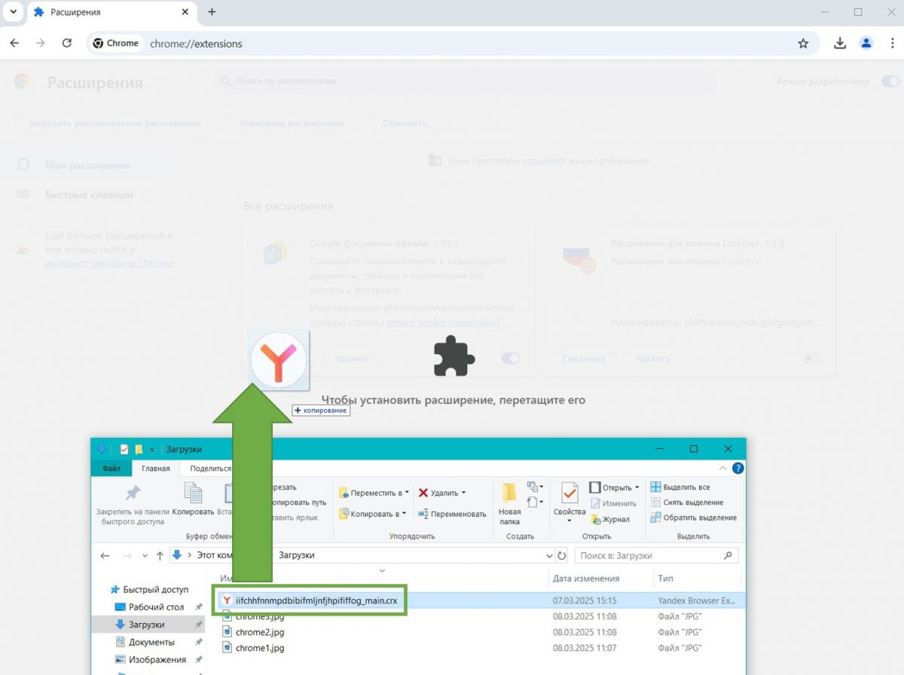Open the интернет-магазине Chrome link
This screenshot has height=675, width=904.
[109, 264]
